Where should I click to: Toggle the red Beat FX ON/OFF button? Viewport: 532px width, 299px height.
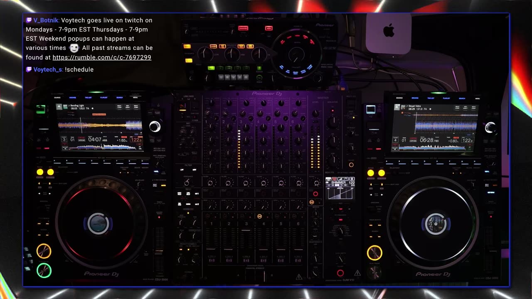(340, 273)
